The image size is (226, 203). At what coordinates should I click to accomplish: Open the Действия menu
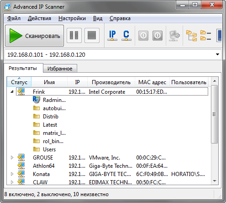click(x=39, y=18)
